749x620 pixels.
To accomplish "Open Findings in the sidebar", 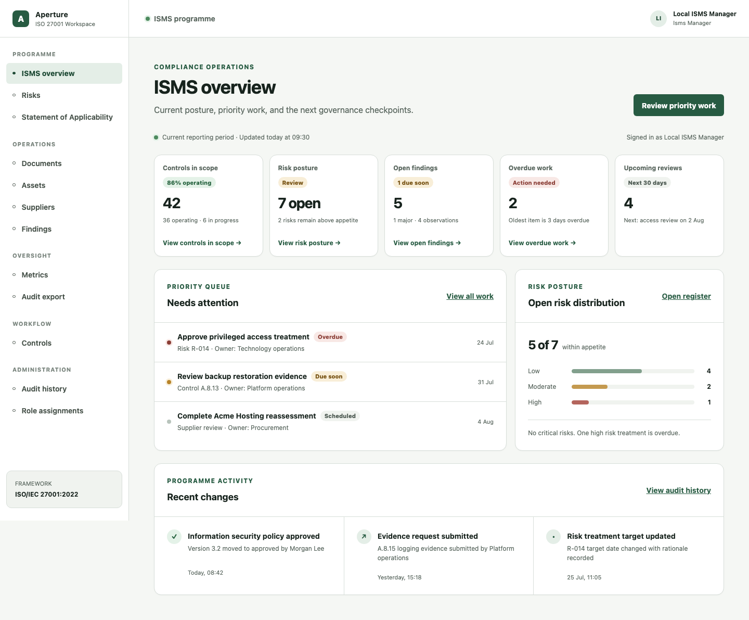I will (64, 229).
